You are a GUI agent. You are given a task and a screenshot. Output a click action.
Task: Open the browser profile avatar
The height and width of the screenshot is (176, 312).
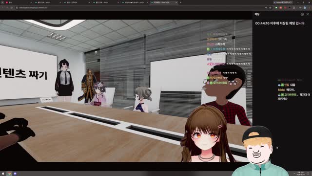pos(305,8)
